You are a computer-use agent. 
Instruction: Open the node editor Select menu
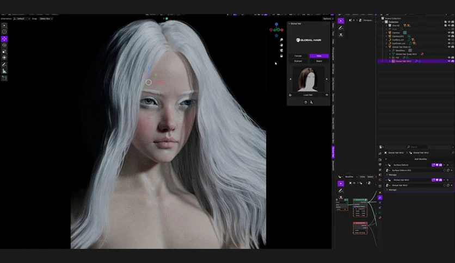click(x=371, y=177)
